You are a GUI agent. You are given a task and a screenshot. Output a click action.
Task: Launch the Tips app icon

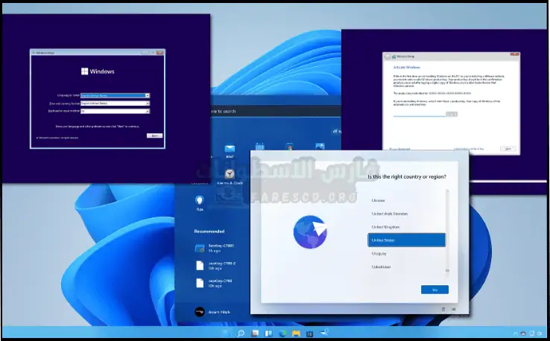click(x=199, y=200)
